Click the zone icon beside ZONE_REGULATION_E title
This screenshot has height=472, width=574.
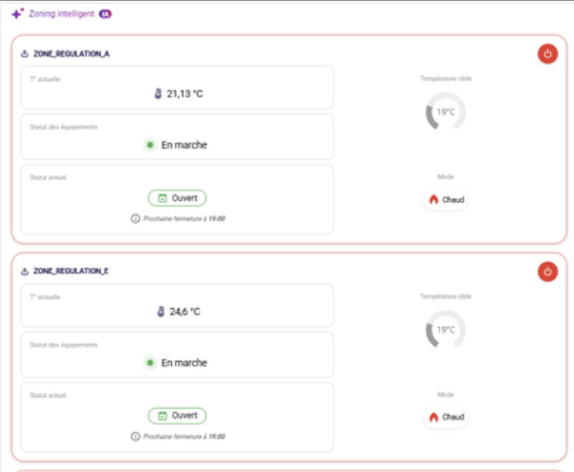point(24,272)
